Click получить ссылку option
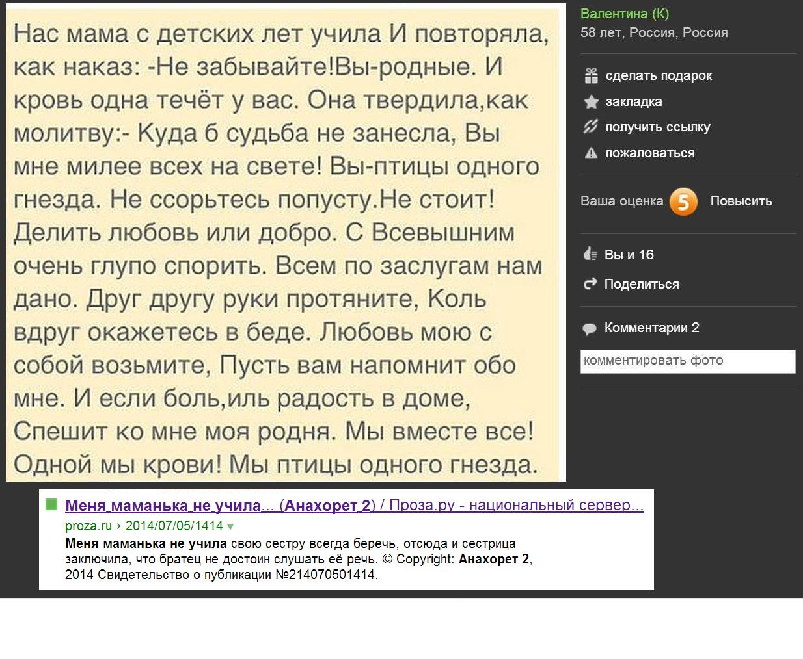This screenshot has height=659, width=803. click(658, 127)
